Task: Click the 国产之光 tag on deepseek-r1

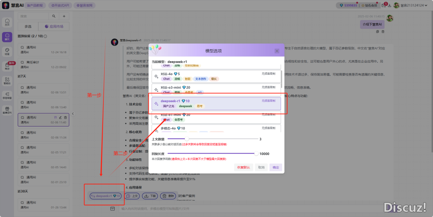Action: point(168,106)
